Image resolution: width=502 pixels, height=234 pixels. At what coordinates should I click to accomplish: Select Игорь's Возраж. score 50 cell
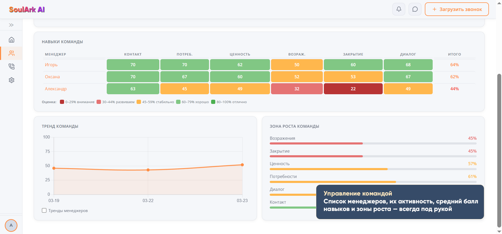pyautogui.click(x=297, y=65)
